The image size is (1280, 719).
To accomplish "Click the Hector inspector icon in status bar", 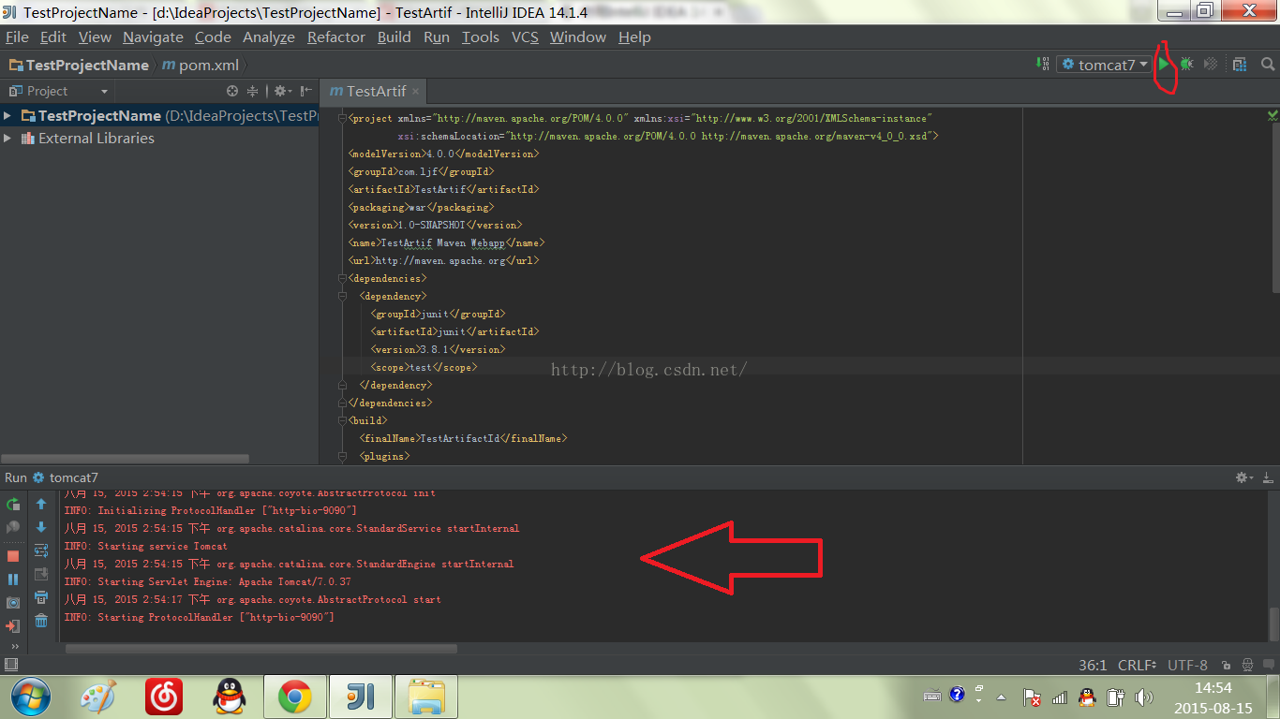I will tap(1248, 665).
